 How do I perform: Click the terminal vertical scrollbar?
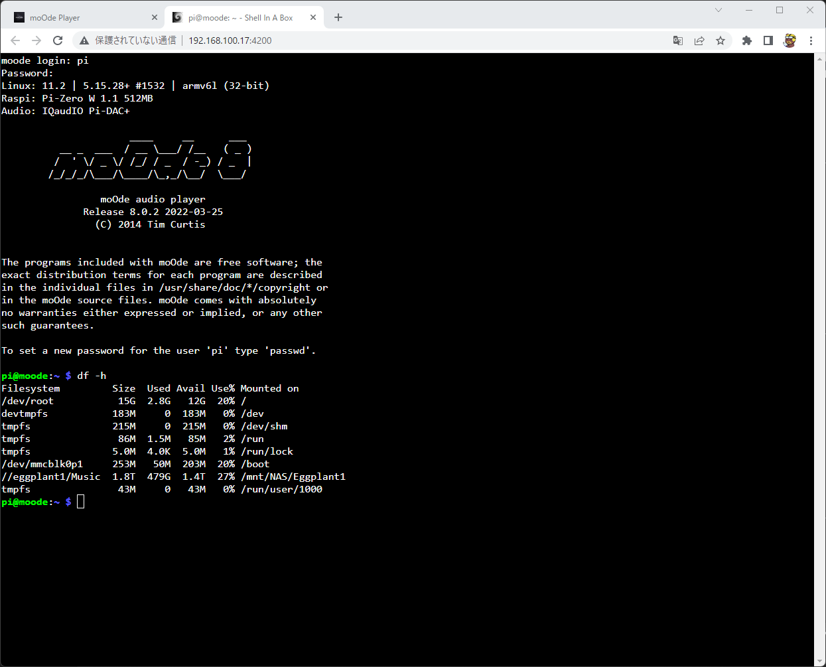point(820,358)
